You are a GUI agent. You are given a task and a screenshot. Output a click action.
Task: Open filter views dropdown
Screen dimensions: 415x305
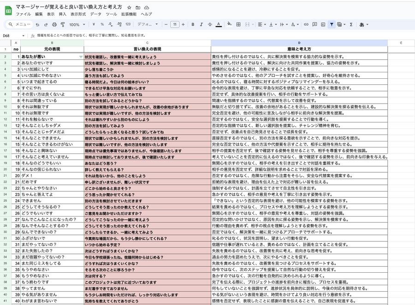click(341, 24)
